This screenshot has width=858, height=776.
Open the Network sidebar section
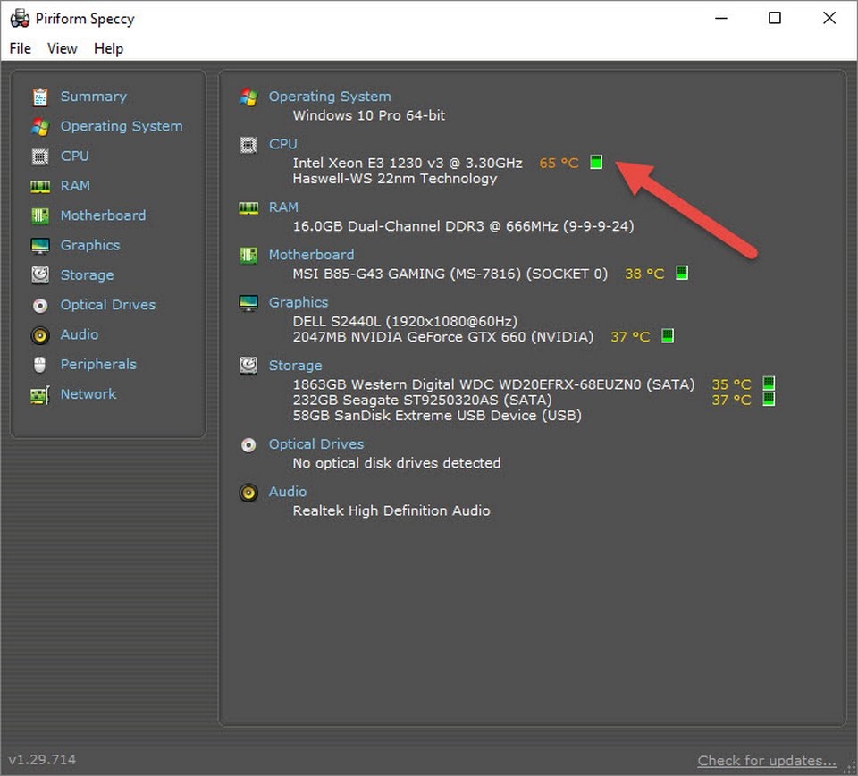88,394
